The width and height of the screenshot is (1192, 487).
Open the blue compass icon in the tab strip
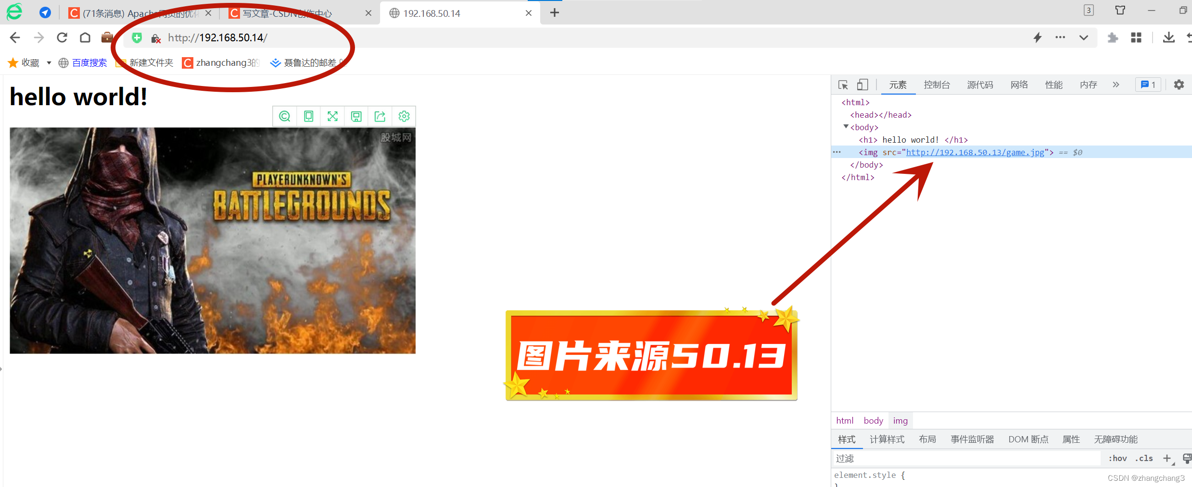[45, 12]
